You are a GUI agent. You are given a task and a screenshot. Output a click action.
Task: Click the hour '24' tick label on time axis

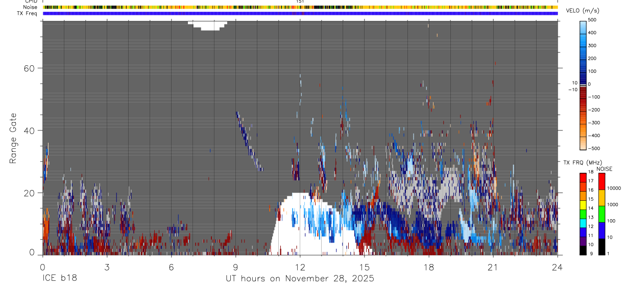click(x=558, y=267)
